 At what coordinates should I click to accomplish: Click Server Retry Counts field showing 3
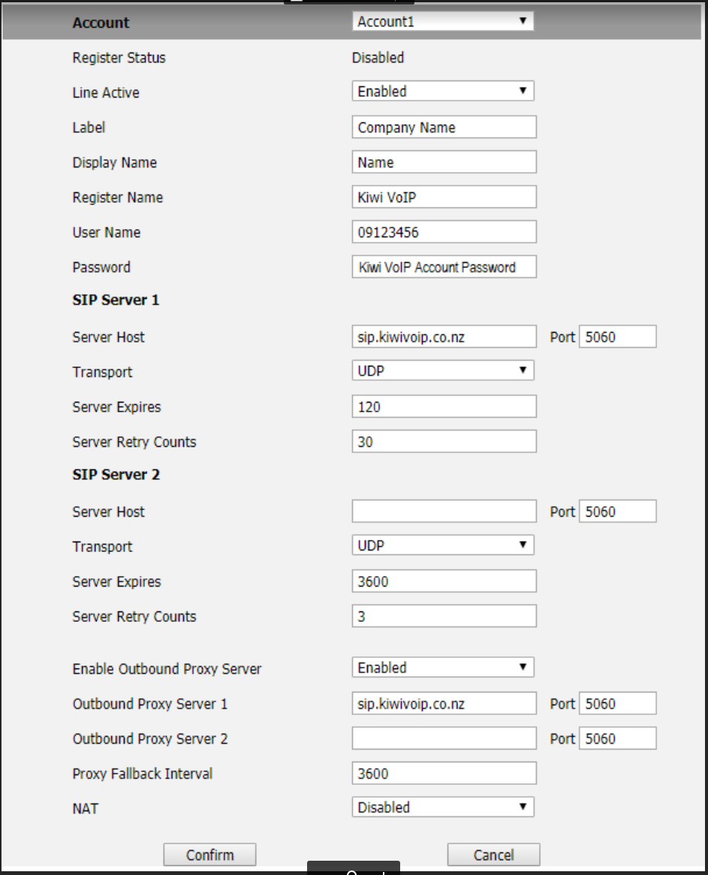pyautogui.click(x=444, y=616)
